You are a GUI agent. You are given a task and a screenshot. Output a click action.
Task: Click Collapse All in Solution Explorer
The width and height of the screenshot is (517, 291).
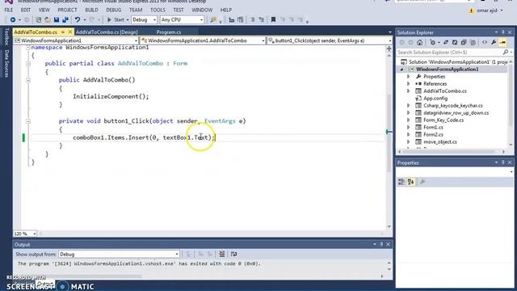(464, 43)
